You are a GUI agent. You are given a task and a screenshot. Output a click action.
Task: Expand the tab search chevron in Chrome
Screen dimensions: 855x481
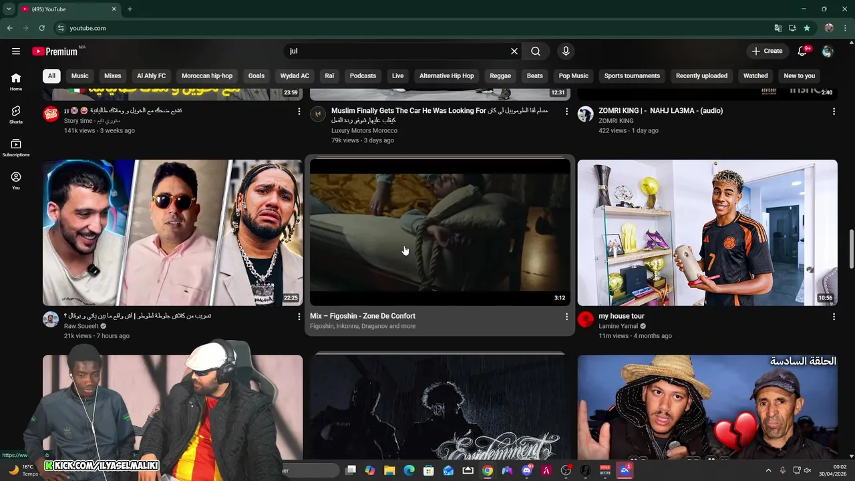(9, 9)
